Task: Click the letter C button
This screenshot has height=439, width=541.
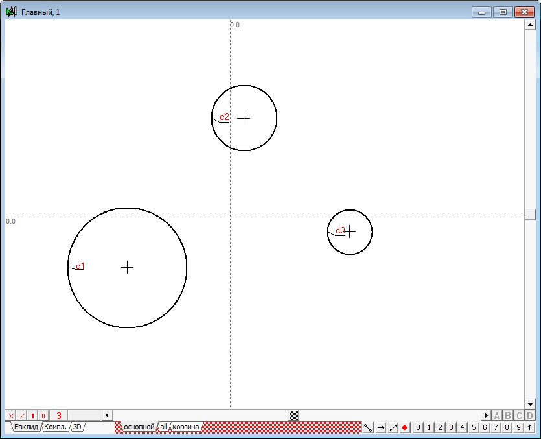Action: (x=519, y=416)
